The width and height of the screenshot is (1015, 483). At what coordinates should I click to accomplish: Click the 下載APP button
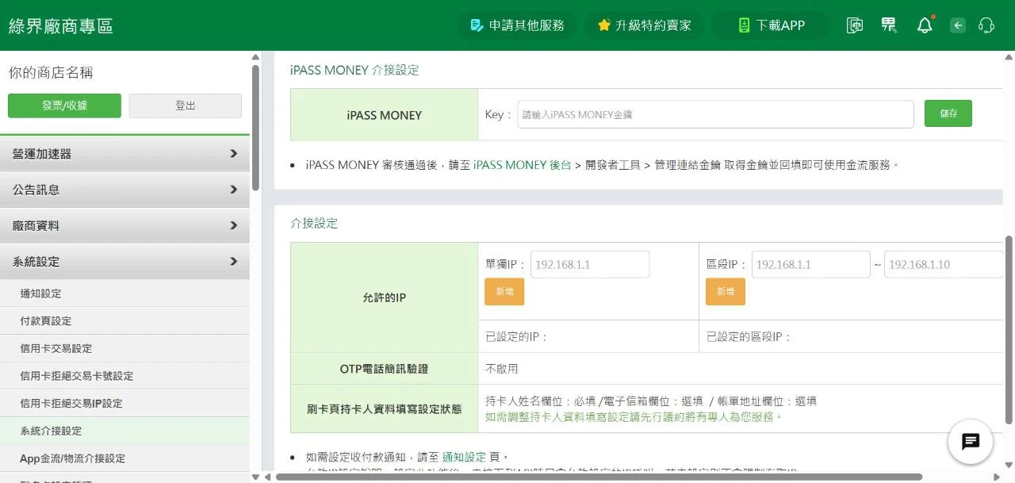(771, 25)
